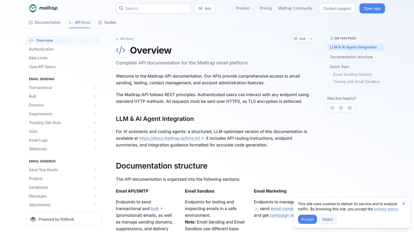The height and width of the screenshot is (232, 414).
Task: Expand the Sandboxes section chevron
Action: point(94,187)
